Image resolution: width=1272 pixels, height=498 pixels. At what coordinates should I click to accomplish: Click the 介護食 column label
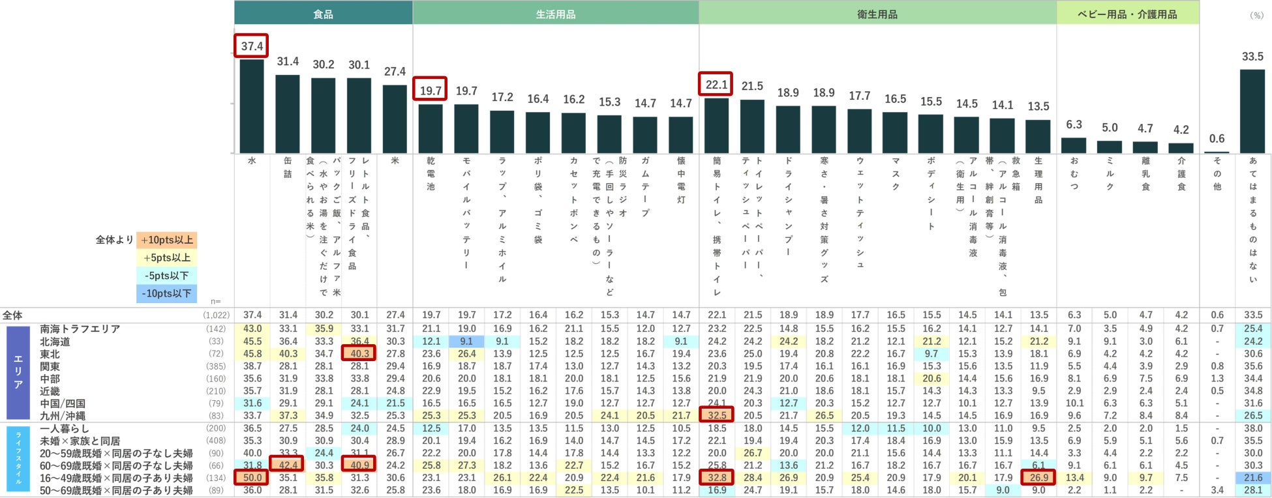coord(1181,173)
